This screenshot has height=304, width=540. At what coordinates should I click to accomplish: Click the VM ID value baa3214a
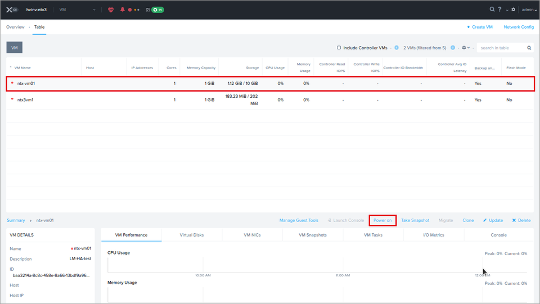[51, 275]
